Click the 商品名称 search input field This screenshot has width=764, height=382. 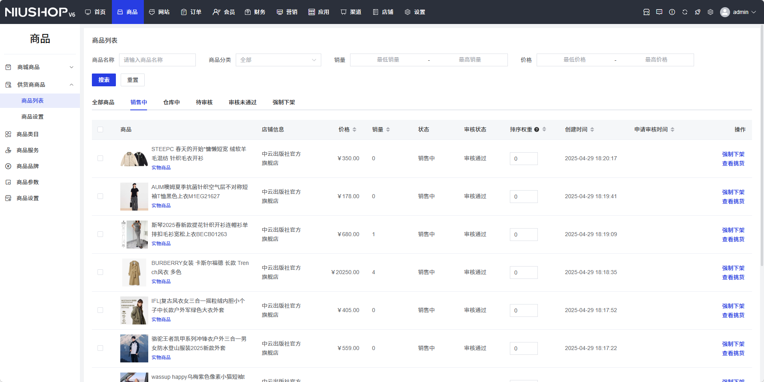[157, 60]
